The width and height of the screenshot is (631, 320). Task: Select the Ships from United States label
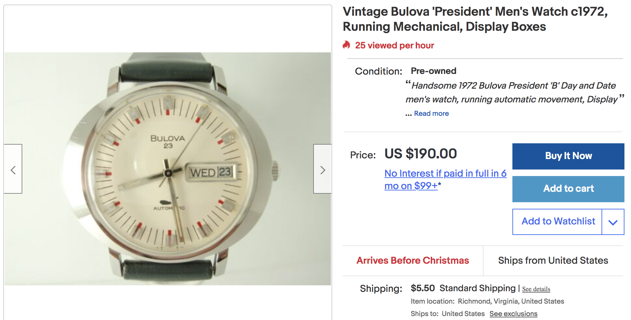(x=553, y=260)
